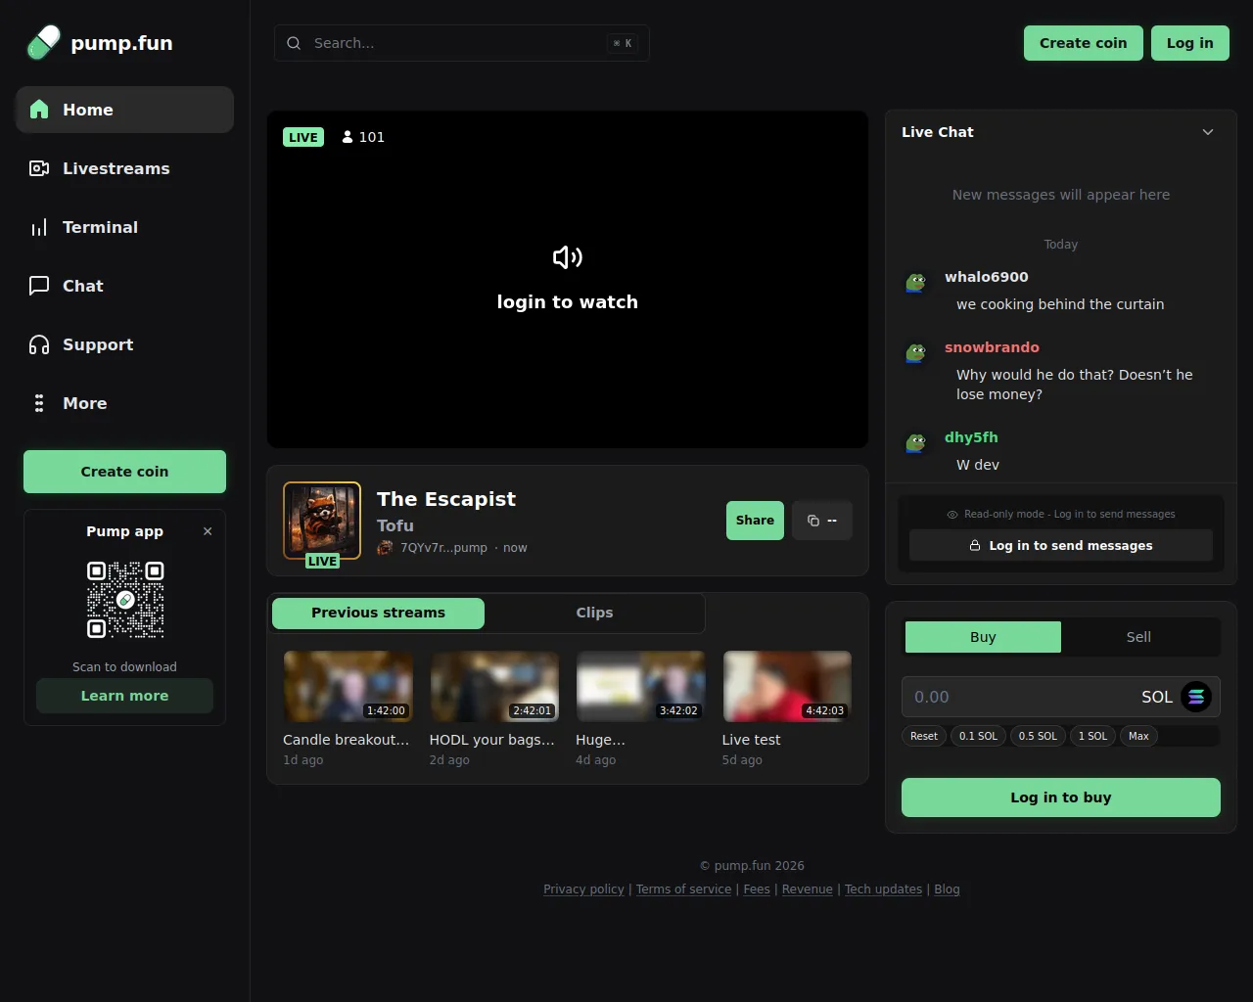The image size is (1253, 1002).
Task: Open More in sidebar
Action: click(x=124, y=403)
